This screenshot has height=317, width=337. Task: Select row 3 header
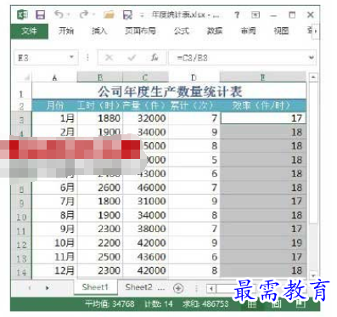pyautogui.click(x=21, y=118)
